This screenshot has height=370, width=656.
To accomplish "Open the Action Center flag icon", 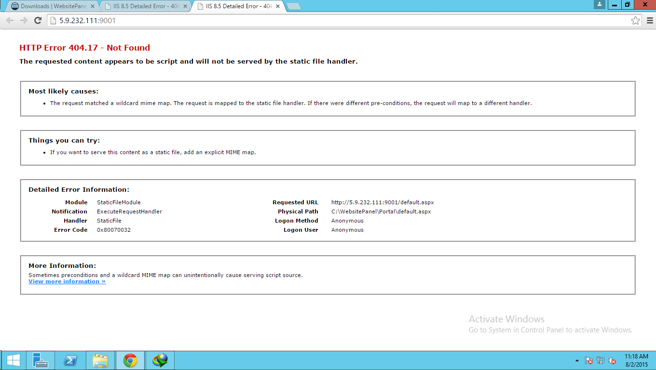I will click(589, 360).
